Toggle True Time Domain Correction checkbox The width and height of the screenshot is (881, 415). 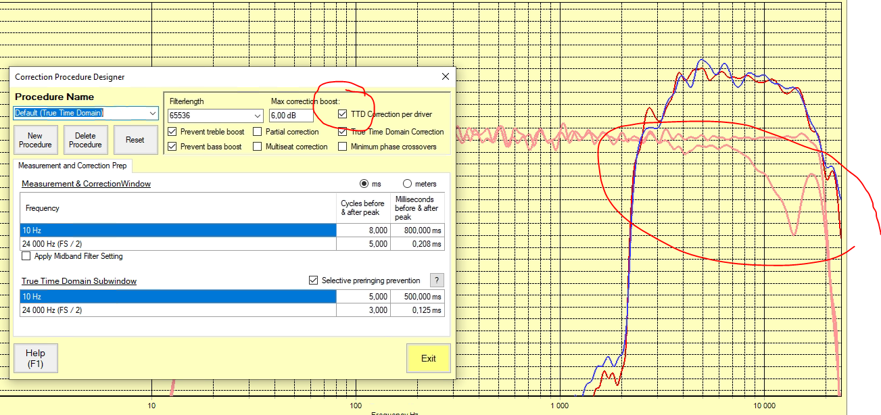click(x=343, y=132)
